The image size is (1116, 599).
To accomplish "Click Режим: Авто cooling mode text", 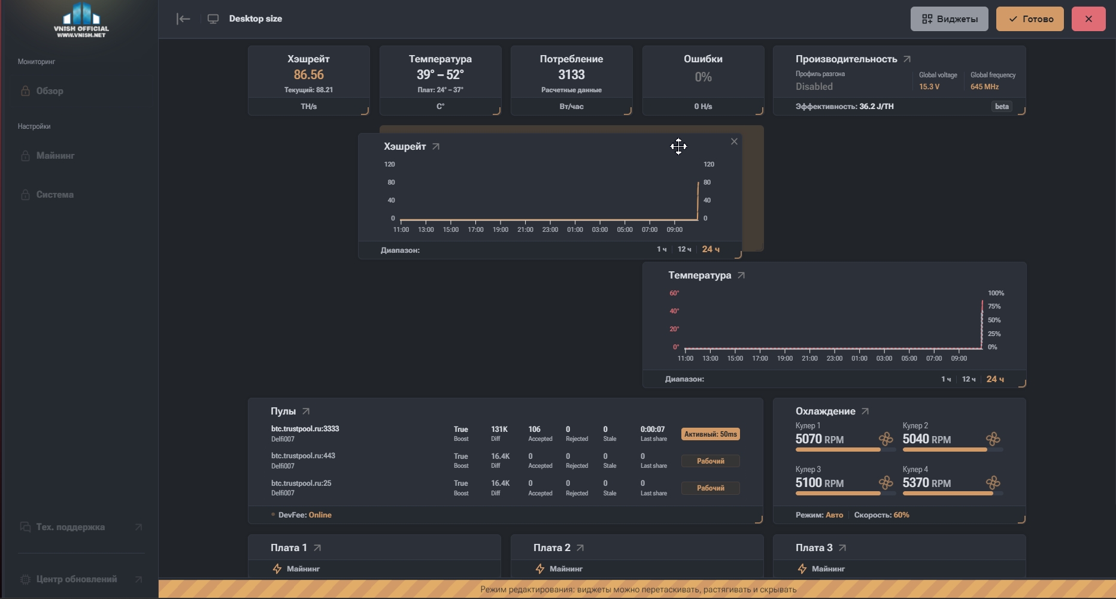I will [819, 515].
